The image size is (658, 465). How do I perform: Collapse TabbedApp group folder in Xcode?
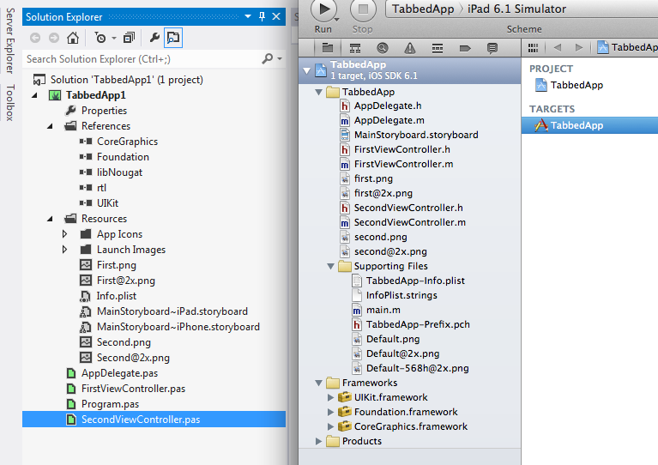pos(318,92)
